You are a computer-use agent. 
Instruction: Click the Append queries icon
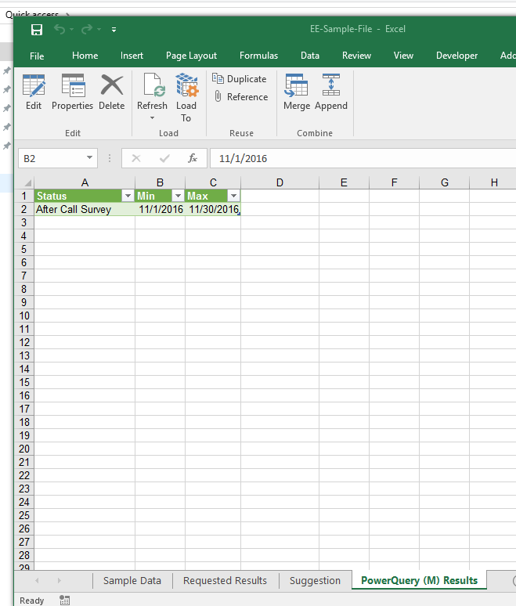[331, 85]
